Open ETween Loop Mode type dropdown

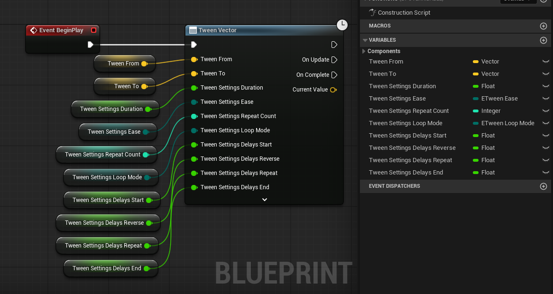tap(503, 123)
